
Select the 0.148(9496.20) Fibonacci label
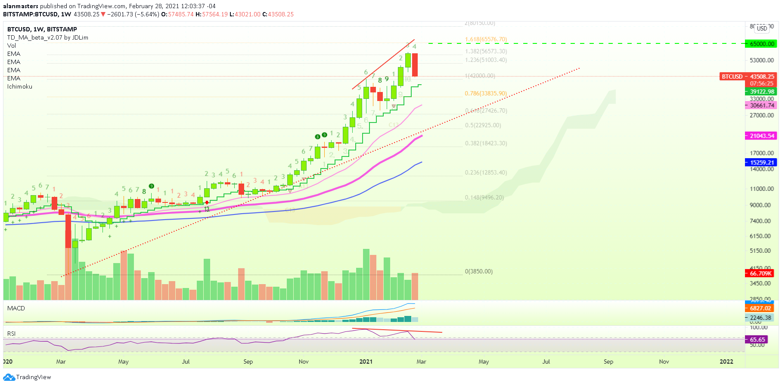click(x=484, y=197)
